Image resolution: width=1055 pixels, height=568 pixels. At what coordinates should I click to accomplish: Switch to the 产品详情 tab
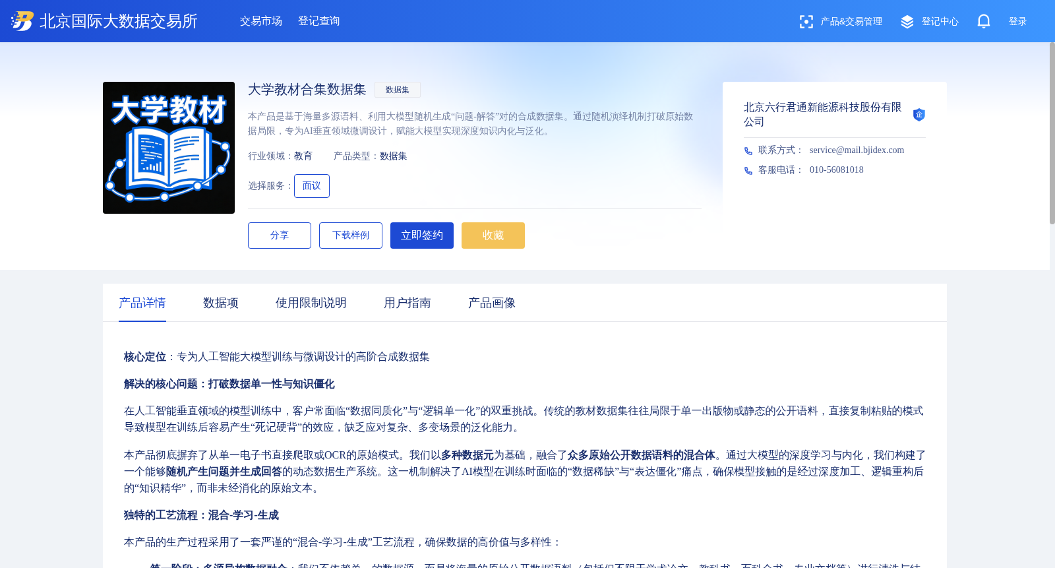142,303
